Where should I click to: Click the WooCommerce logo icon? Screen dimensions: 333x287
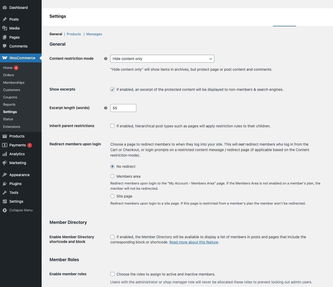[5, 58]
